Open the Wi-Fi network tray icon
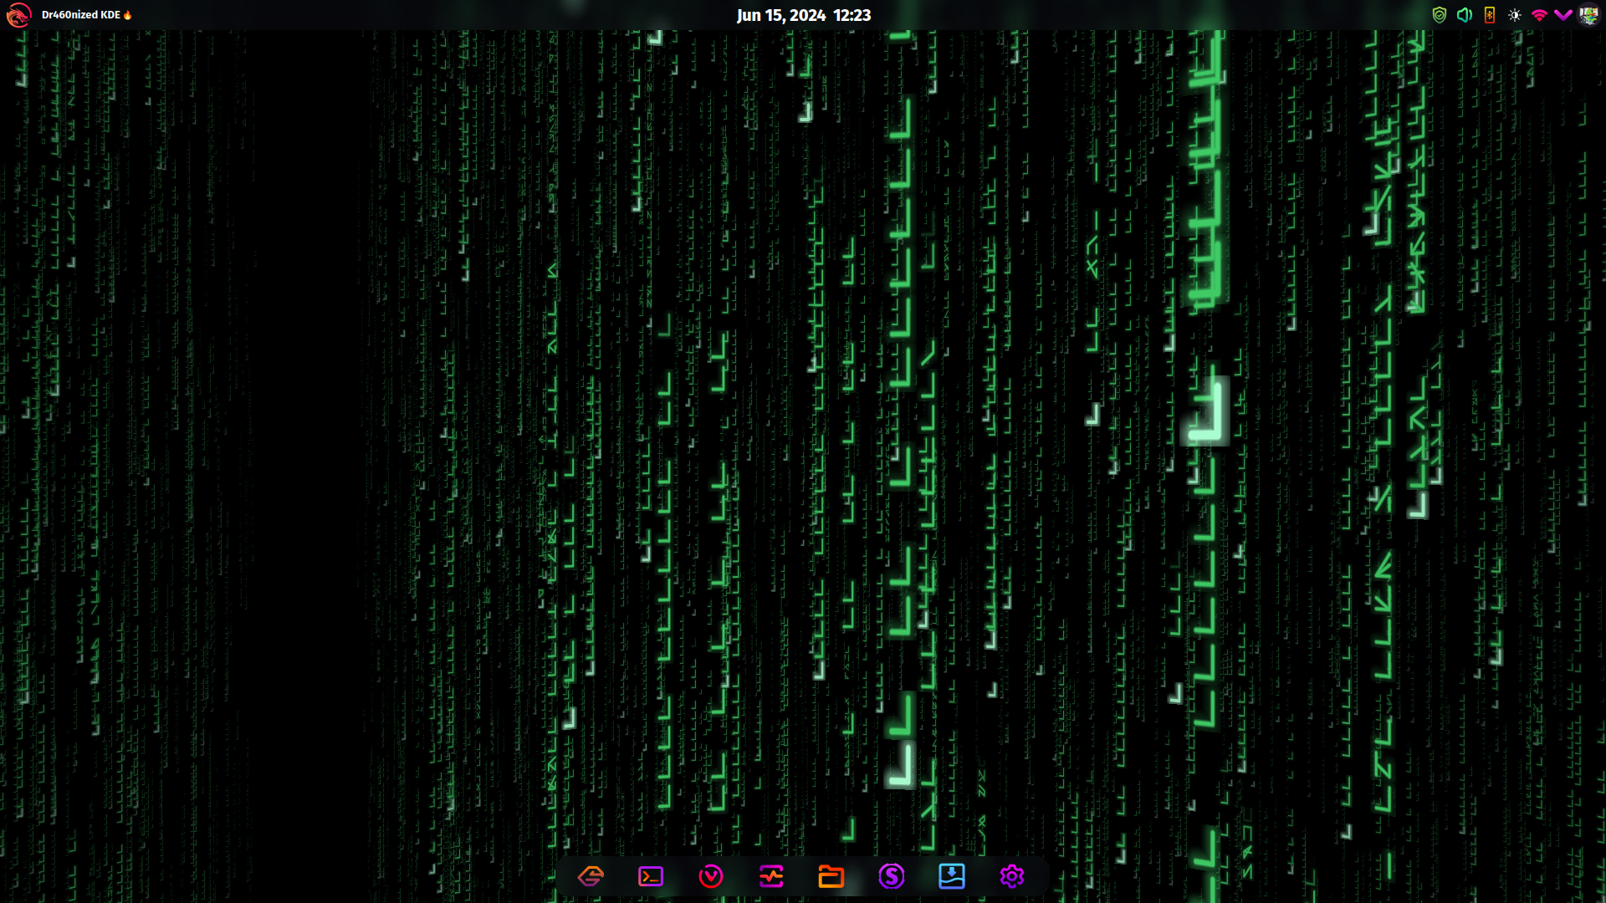 (1539, 15)
